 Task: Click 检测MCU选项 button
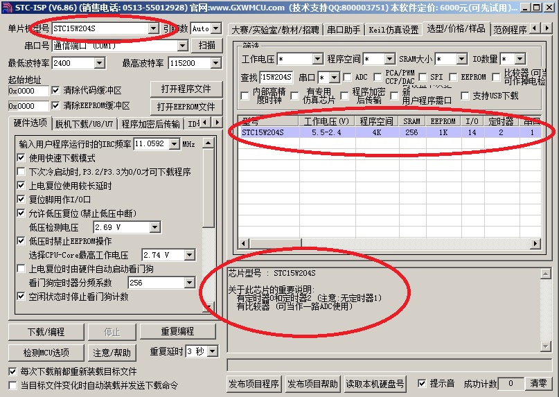[x=46, y=353]
